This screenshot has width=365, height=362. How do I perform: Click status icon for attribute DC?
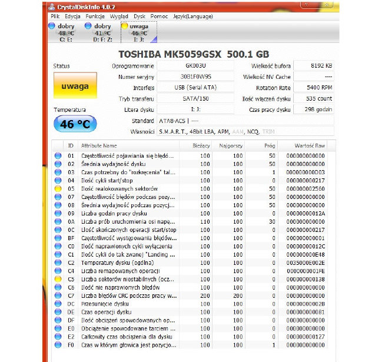coord(58,304)
